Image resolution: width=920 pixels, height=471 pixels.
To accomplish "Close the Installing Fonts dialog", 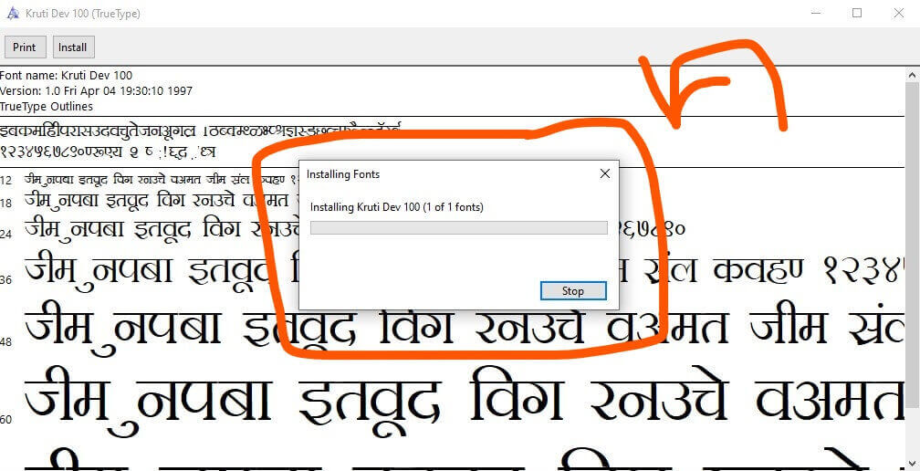I will [605, 173].
